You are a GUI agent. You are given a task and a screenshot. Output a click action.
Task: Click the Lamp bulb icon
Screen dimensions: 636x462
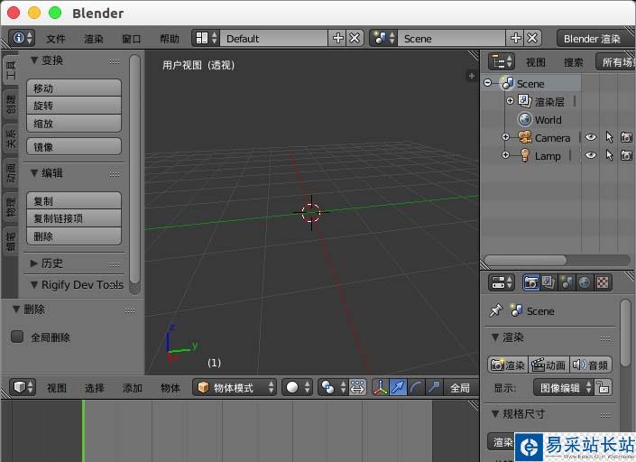[525, 155]
